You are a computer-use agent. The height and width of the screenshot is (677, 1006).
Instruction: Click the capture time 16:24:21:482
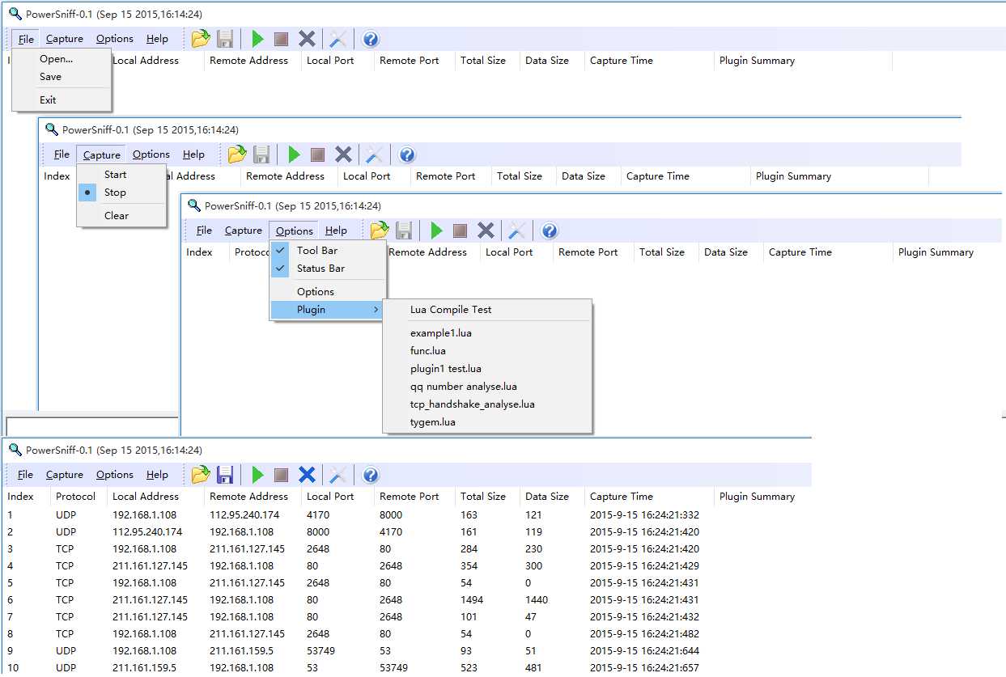(644, 634)
